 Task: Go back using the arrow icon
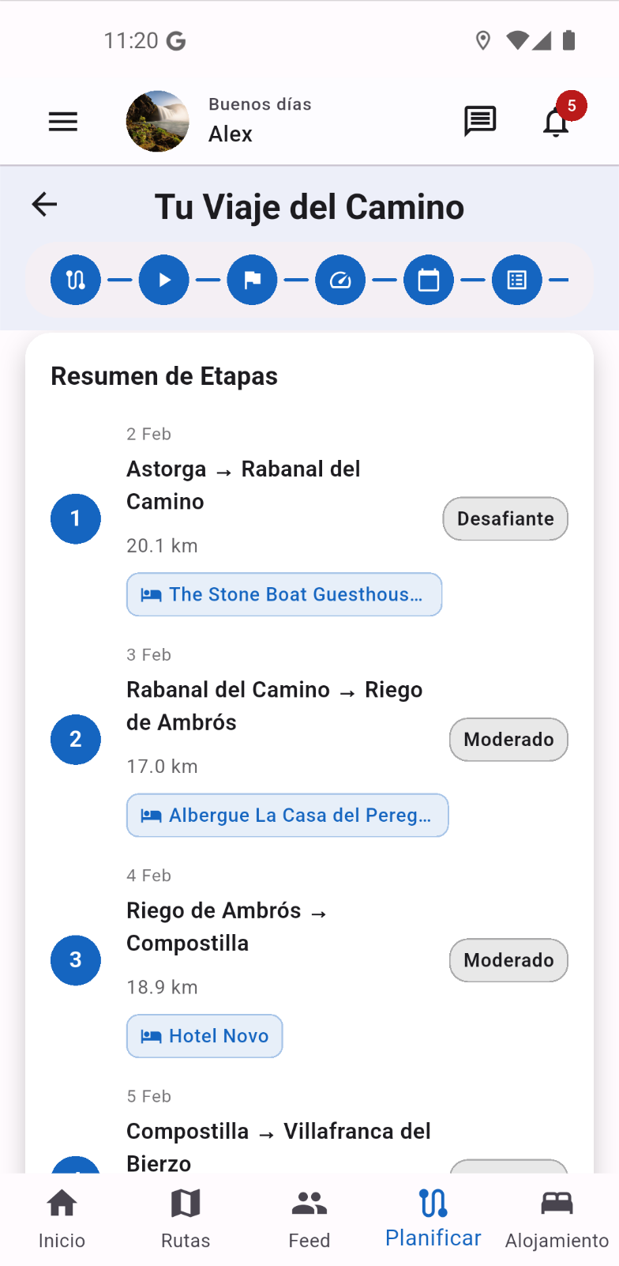[45, 205]
